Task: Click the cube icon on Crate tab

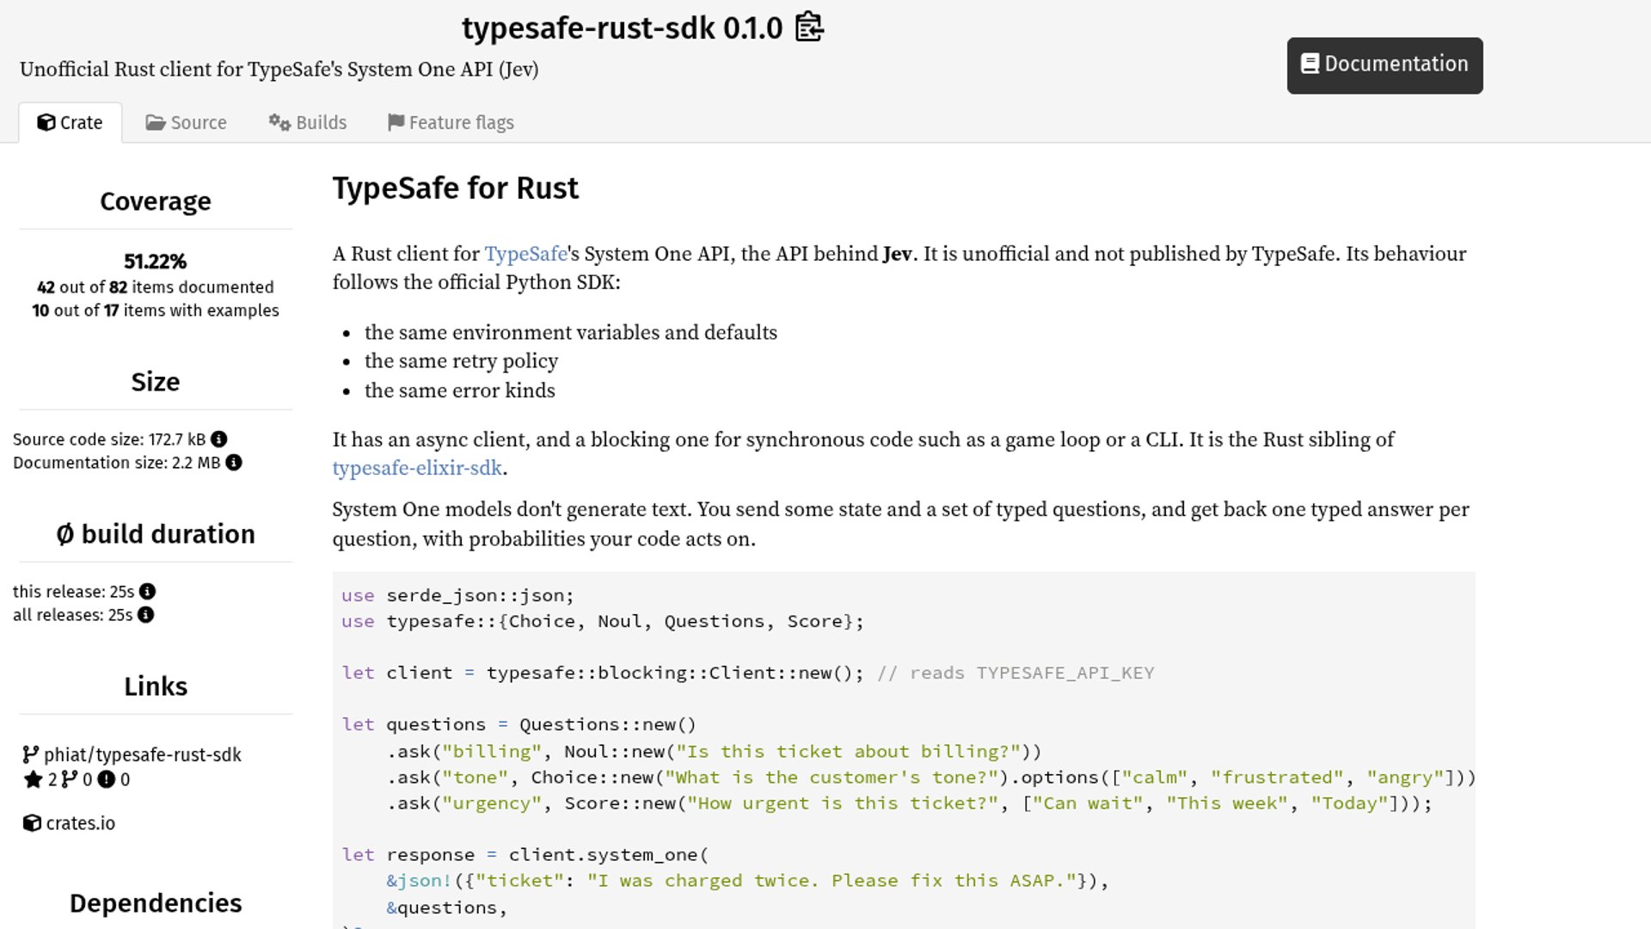Action: point(46,123)
